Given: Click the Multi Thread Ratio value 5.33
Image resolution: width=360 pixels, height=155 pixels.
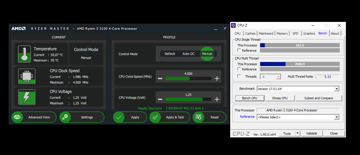Looking at the screenshot, I should coord(327,76).
